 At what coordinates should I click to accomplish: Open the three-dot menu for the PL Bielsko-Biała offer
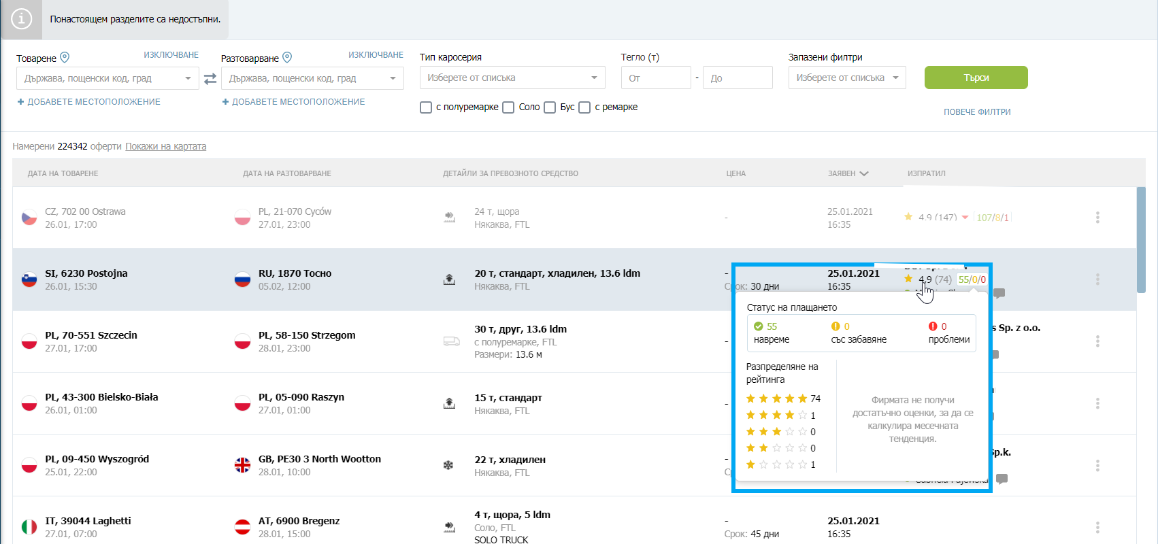pos(1097,403)
